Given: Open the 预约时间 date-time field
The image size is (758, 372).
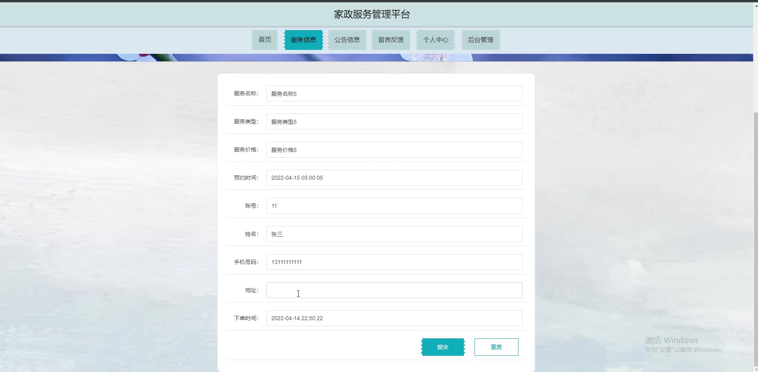Looking at the screenshot, I should tap(394, 178).
